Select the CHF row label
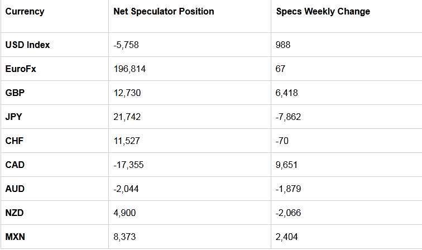 coord(15,141)
